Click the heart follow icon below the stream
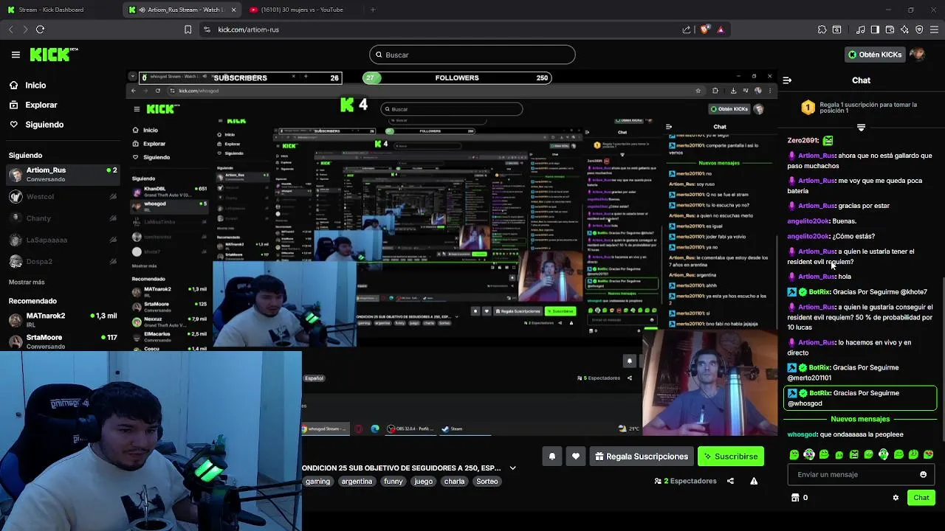The image size is (945, 531). tap(576, 457)
